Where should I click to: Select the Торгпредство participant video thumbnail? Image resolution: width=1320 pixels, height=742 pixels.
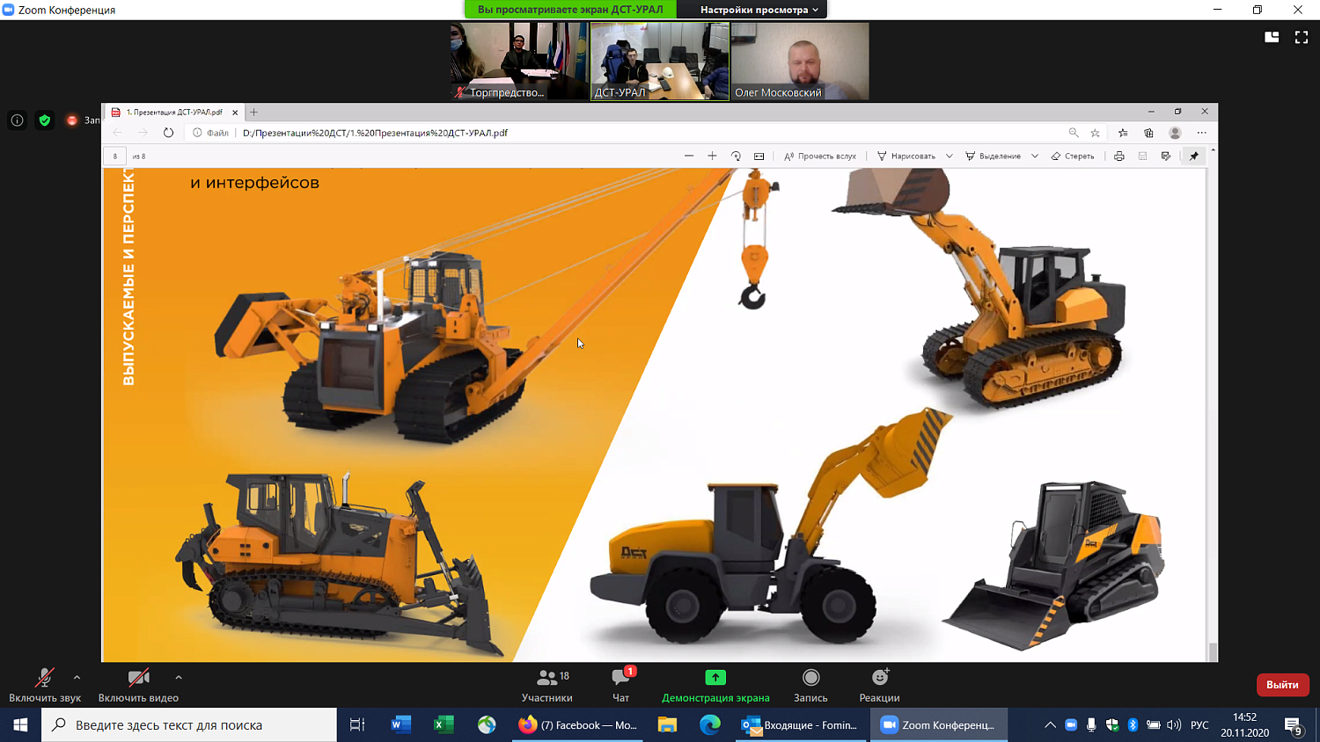pos(519,61)
